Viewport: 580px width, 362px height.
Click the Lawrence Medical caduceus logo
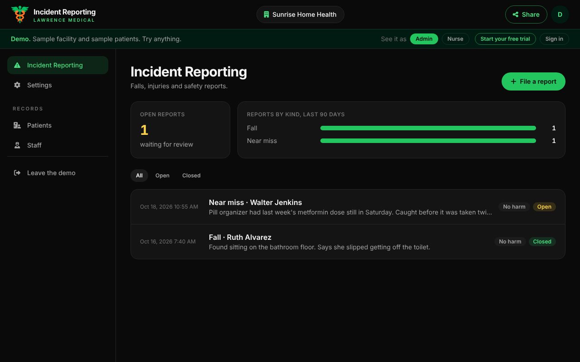coord(19,14)
